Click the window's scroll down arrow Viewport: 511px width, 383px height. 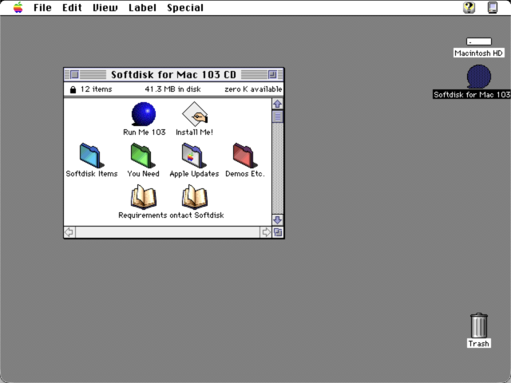coord(278,220)
